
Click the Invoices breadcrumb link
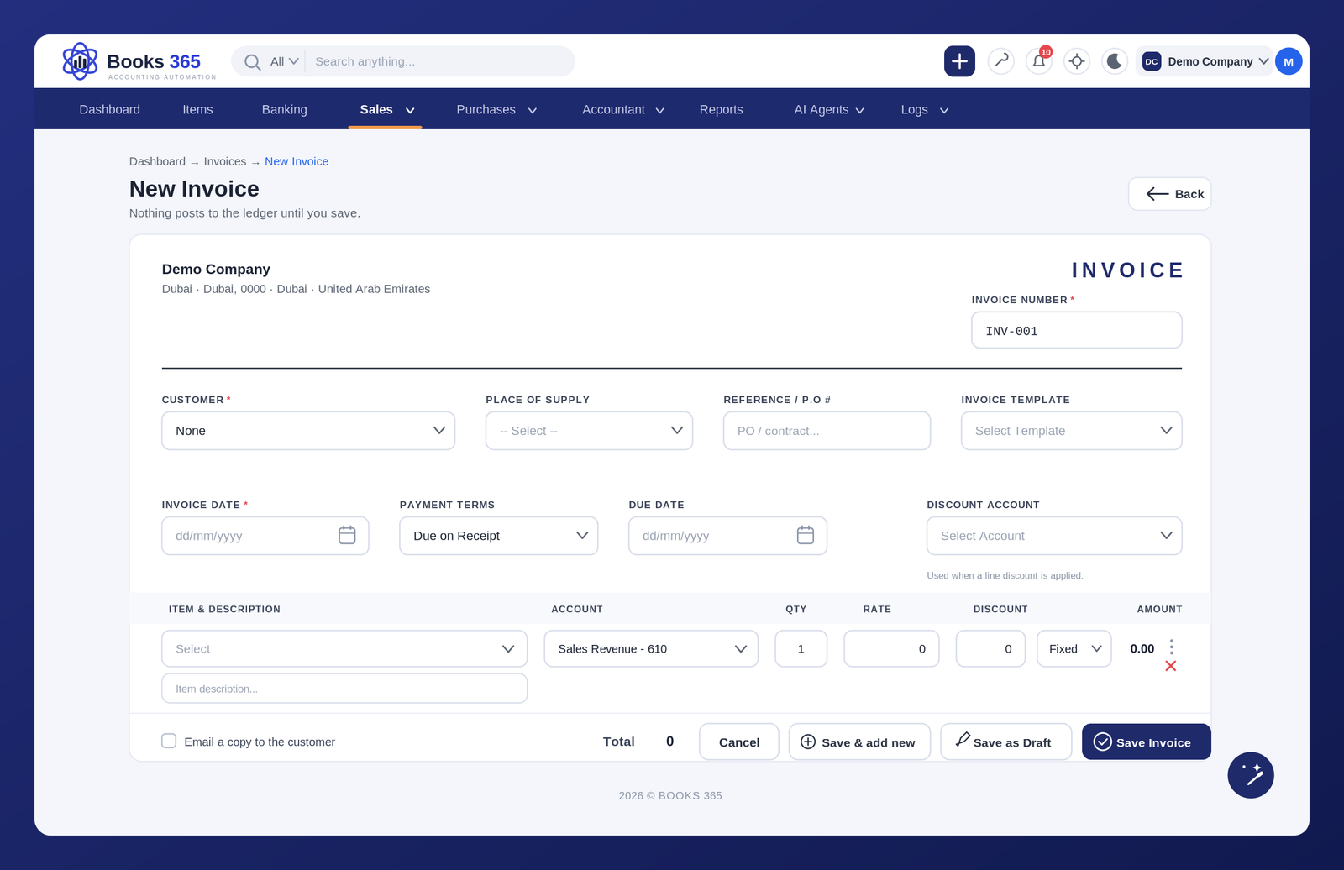click(x=225, y=161)
